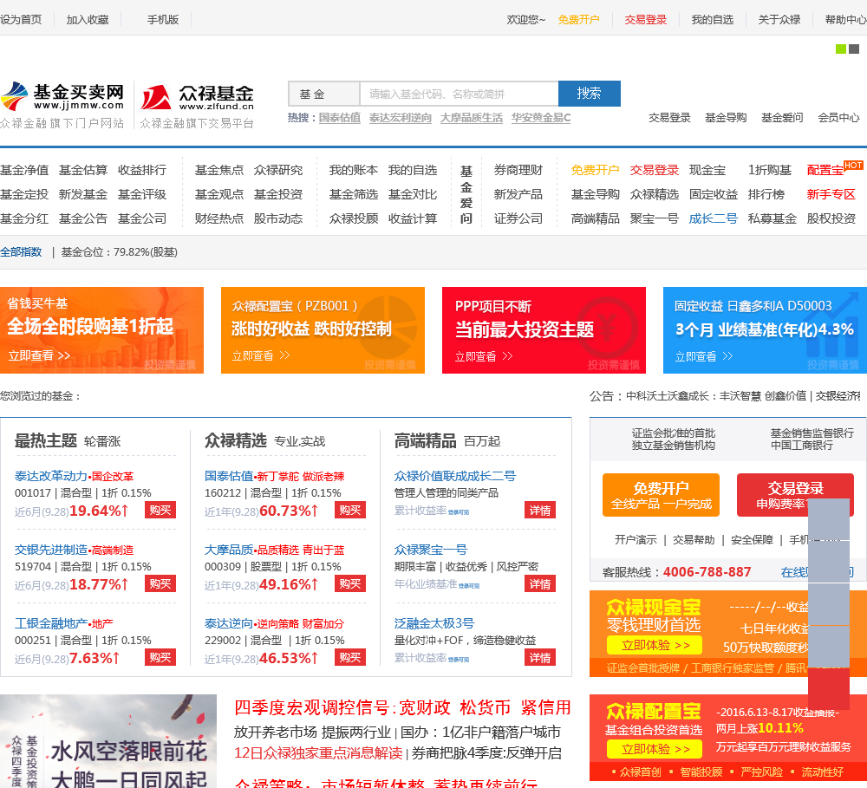This screenshot has width=867, height=788.
Task: Open 泛融金太极3号 product link
Action: (x=434, y=623)
